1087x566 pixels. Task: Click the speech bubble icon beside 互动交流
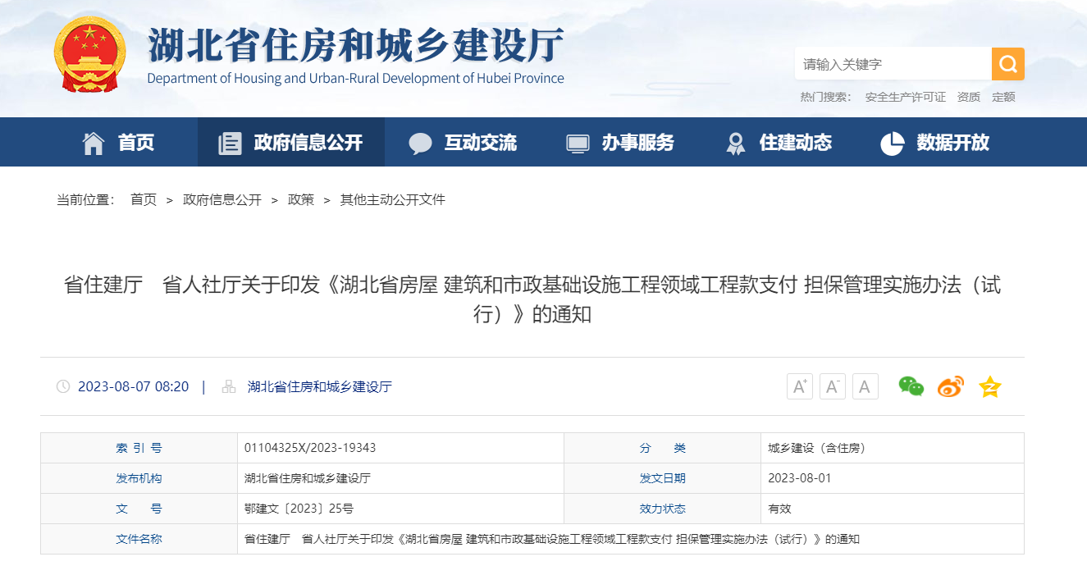pos(420,144)
